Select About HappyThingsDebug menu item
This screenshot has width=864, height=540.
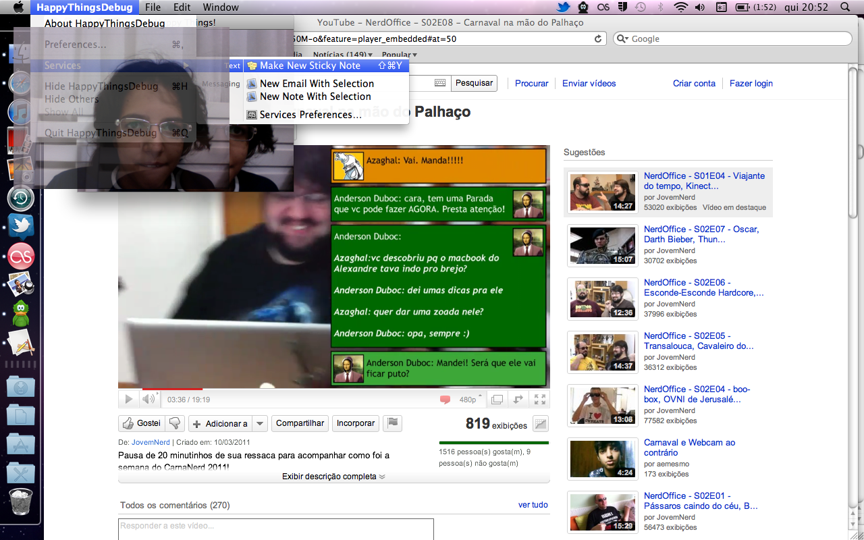(105, 24)
